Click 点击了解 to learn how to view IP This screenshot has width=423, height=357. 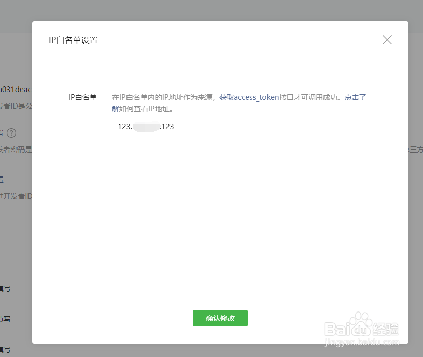pos(355,97)
